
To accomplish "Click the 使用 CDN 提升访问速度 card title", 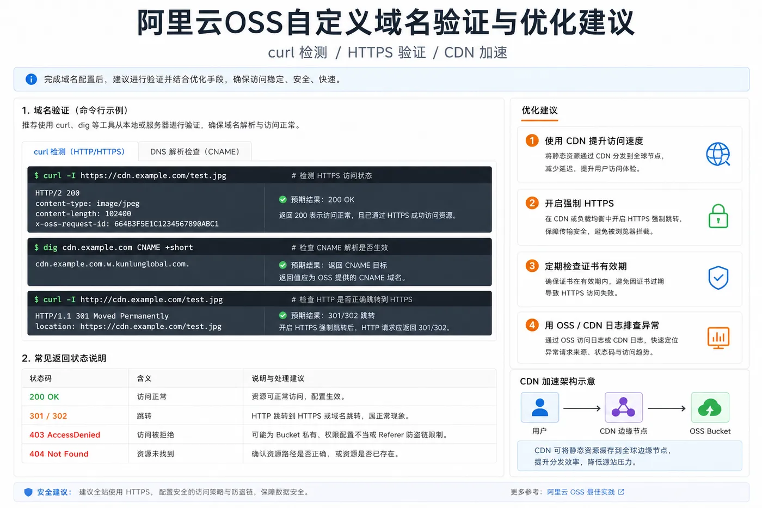I will [594, 141].
